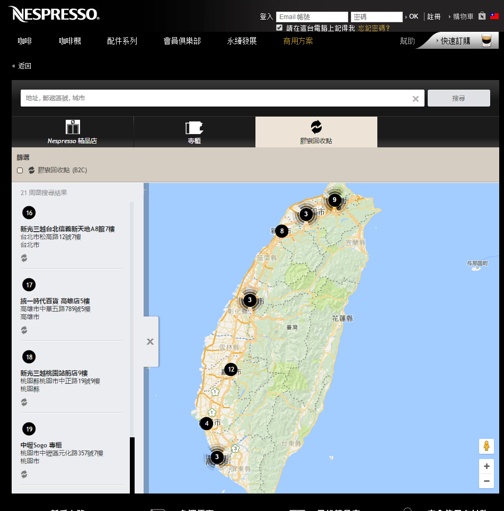Open 新光三越桃園站前店9樓 result

pyautogui.click(x=54, y=373)
